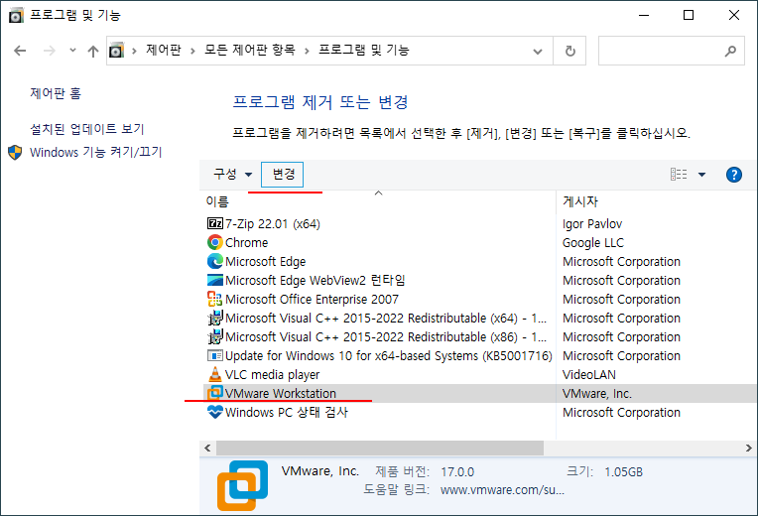Open the recent locations dropdown arrow
This screenshot has height=516, width=758.
coord(72,50)
